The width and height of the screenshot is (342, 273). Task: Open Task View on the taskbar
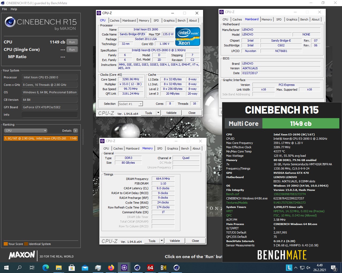[32, 267]
